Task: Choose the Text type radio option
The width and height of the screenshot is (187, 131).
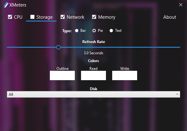Action: (x=111, y=31)
